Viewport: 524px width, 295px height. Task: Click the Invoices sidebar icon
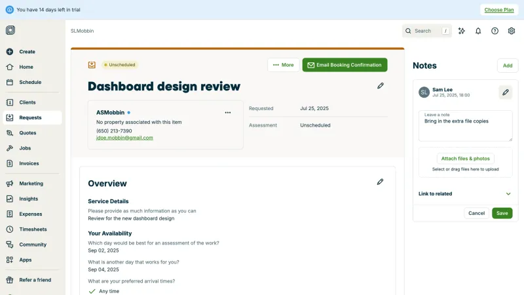[10, 163]
